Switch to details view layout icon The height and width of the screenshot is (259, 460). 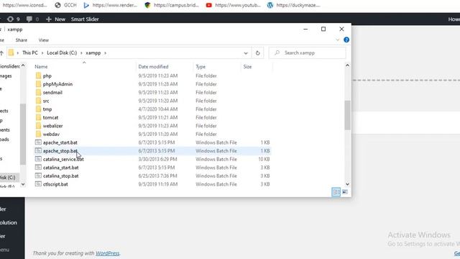click(336, 192)
